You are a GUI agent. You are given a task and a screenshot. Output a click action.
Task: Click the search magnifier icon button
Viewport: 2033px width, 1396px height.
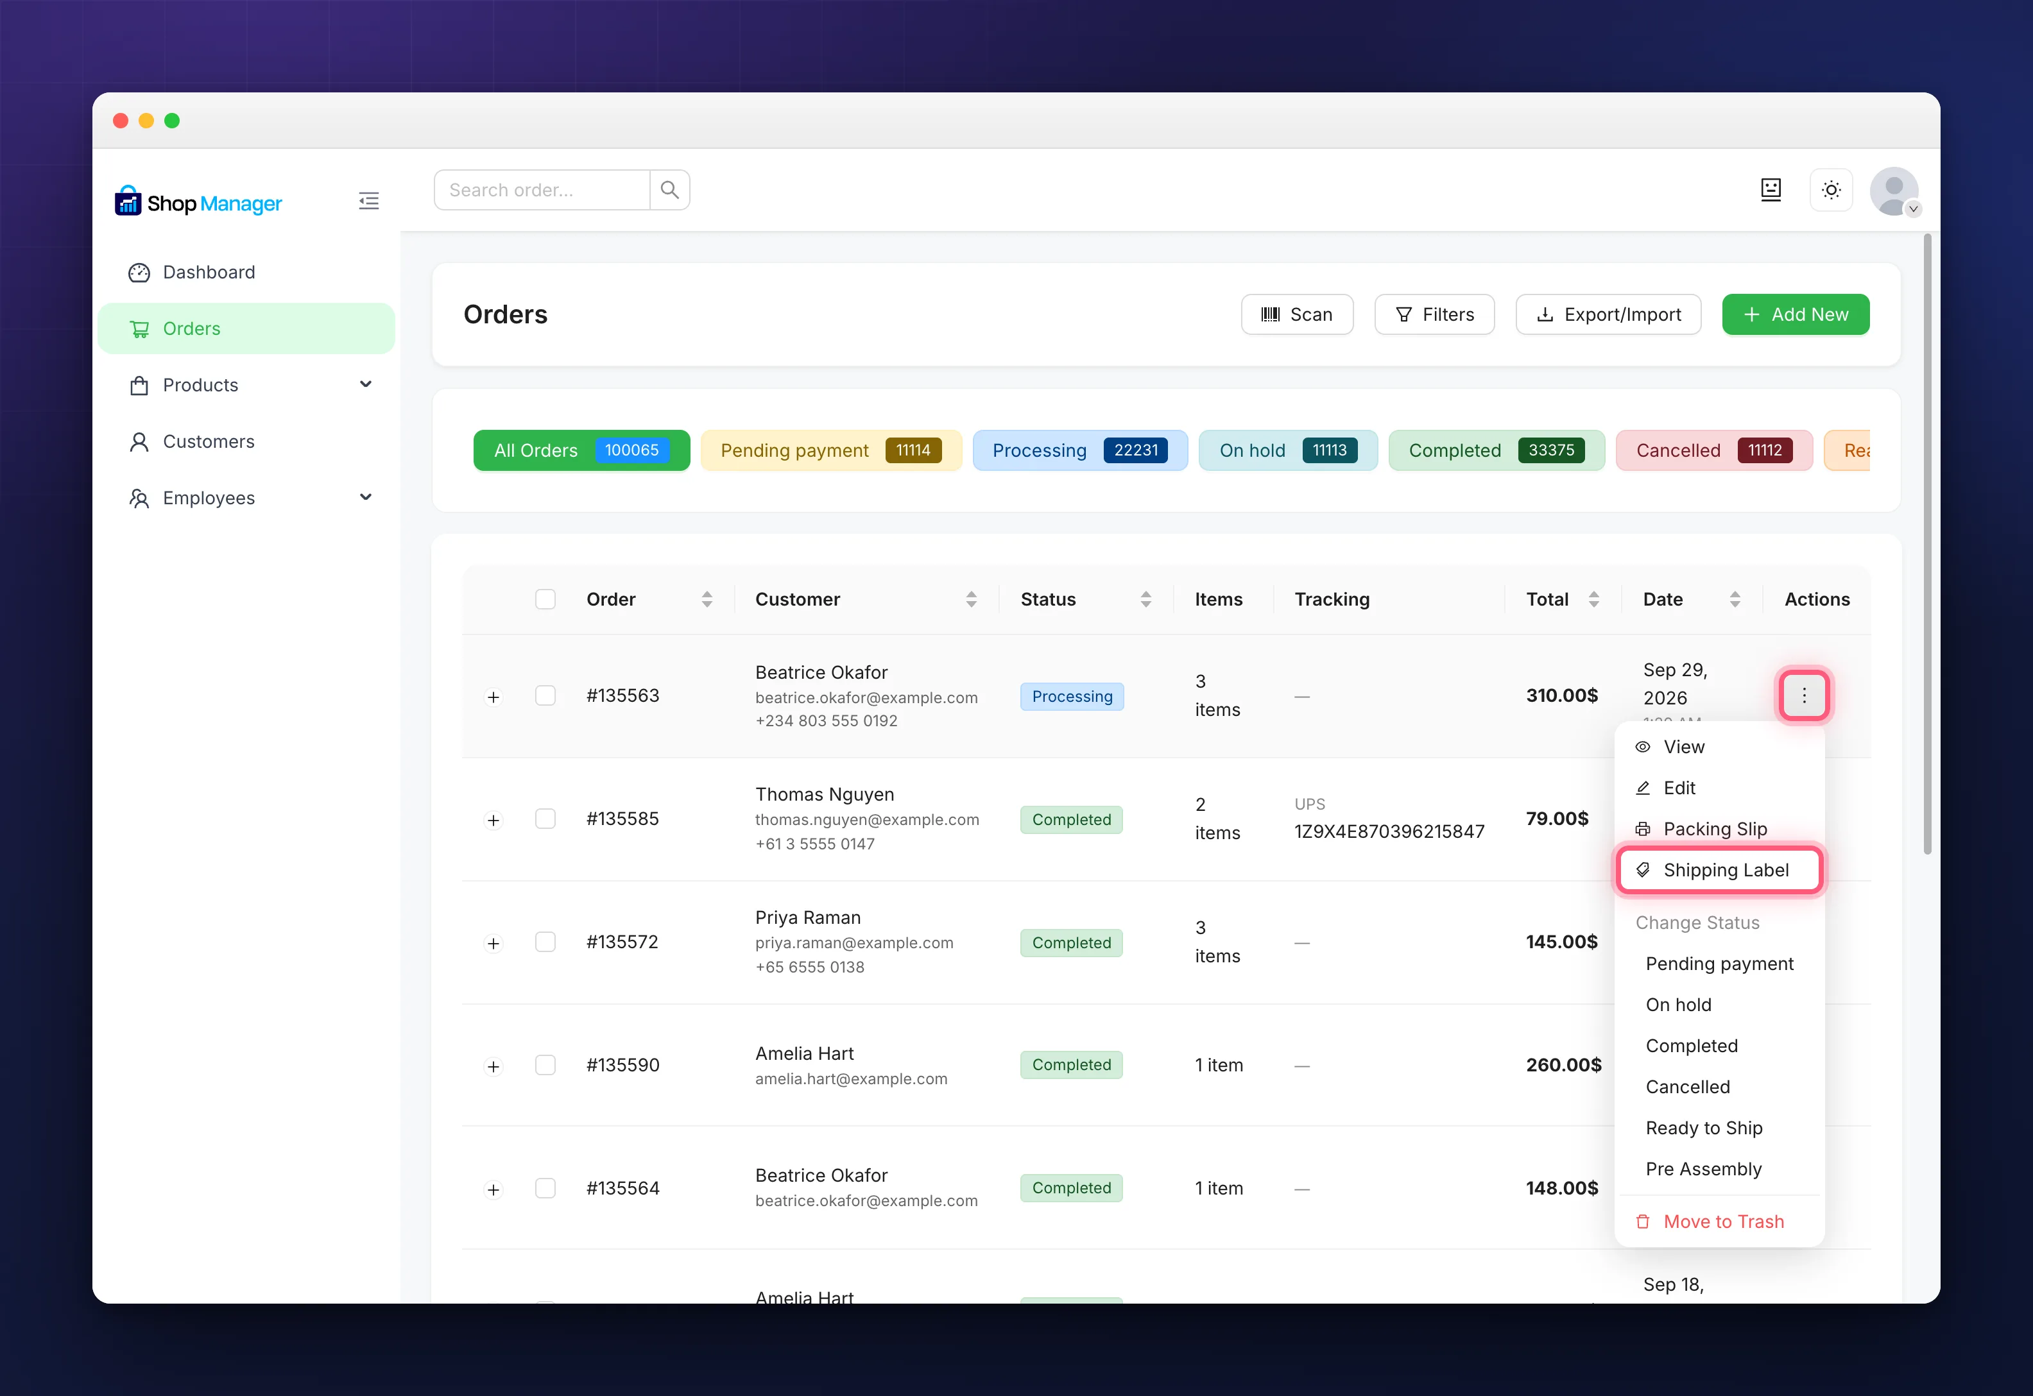point(670,190)
